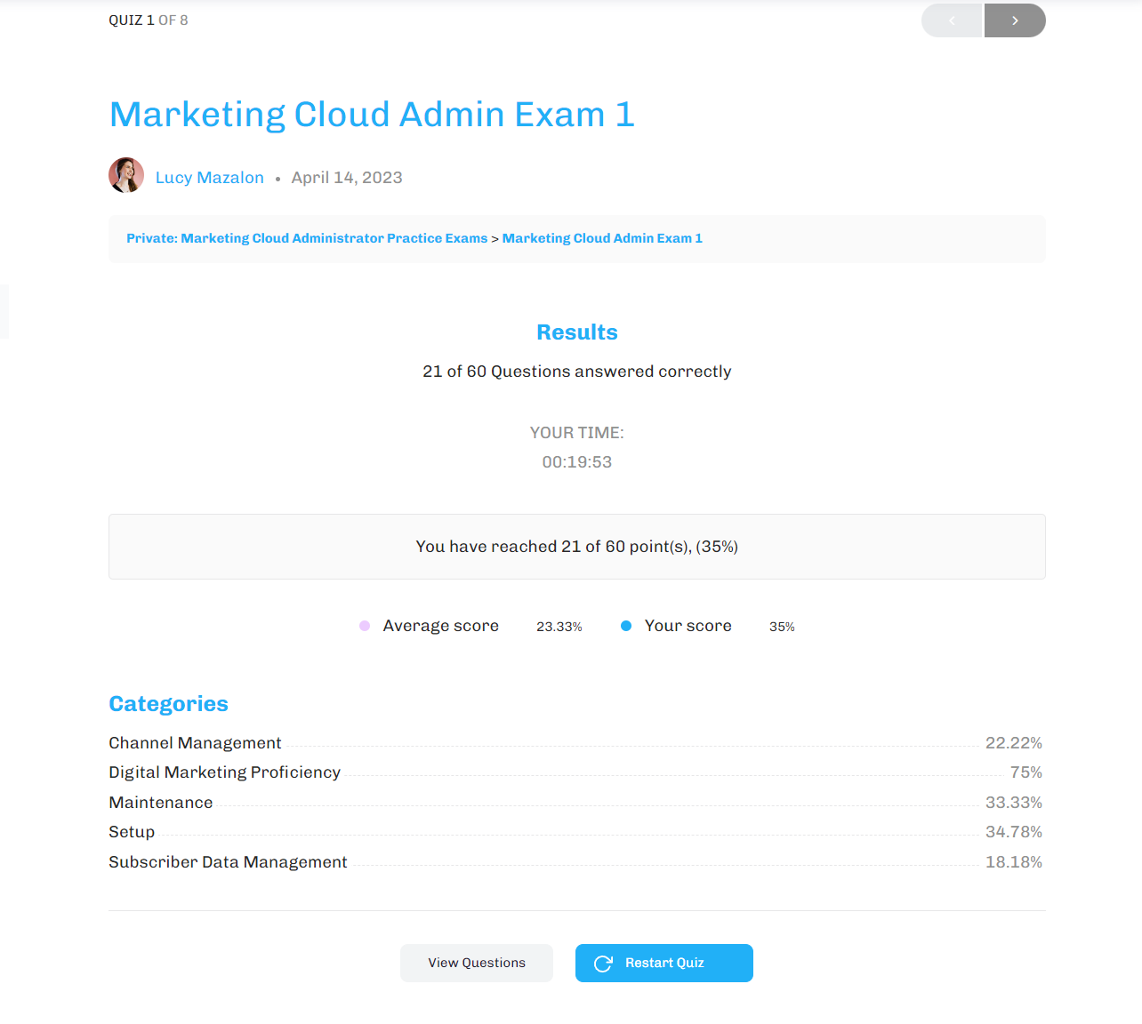Click the Your score legend label
This screenshot has height=1024, width=1142.
coord(688,626)
